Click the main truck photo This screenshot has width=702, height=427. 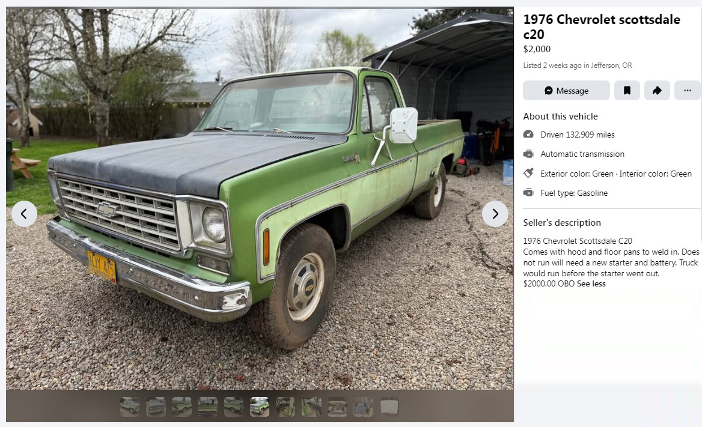[260, 198]
